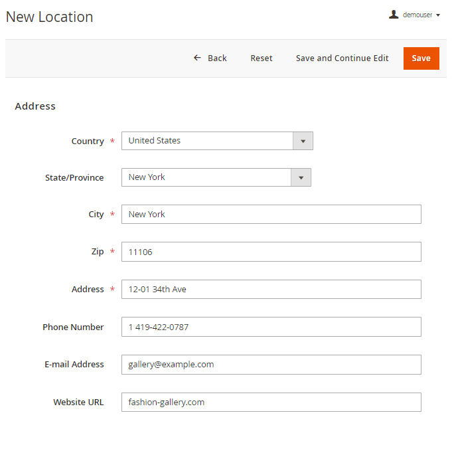Image resolution: width=454 pixels, height=449 pixels.
Task: Click the Back arrow icon
Action: pos(197,58)
